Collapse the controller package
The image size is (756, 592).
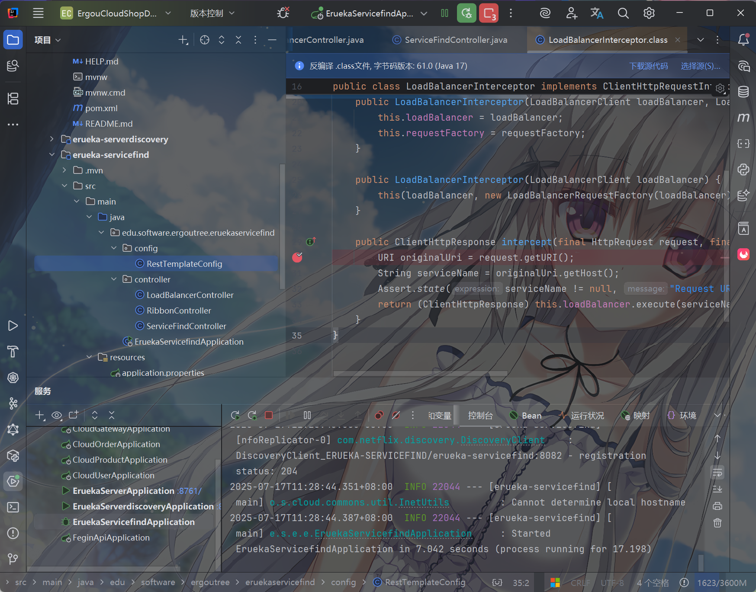[114, 279]
